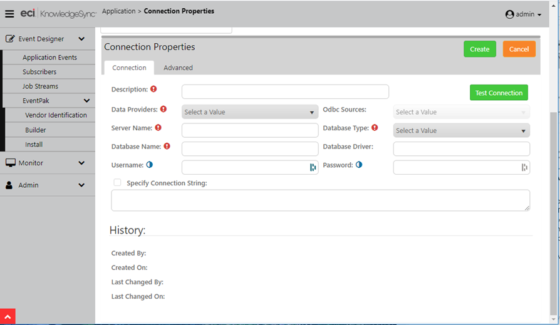Tick the Specify Connection String checkbox
Viewport: 560px width, 325px height.
pos(117,182)
